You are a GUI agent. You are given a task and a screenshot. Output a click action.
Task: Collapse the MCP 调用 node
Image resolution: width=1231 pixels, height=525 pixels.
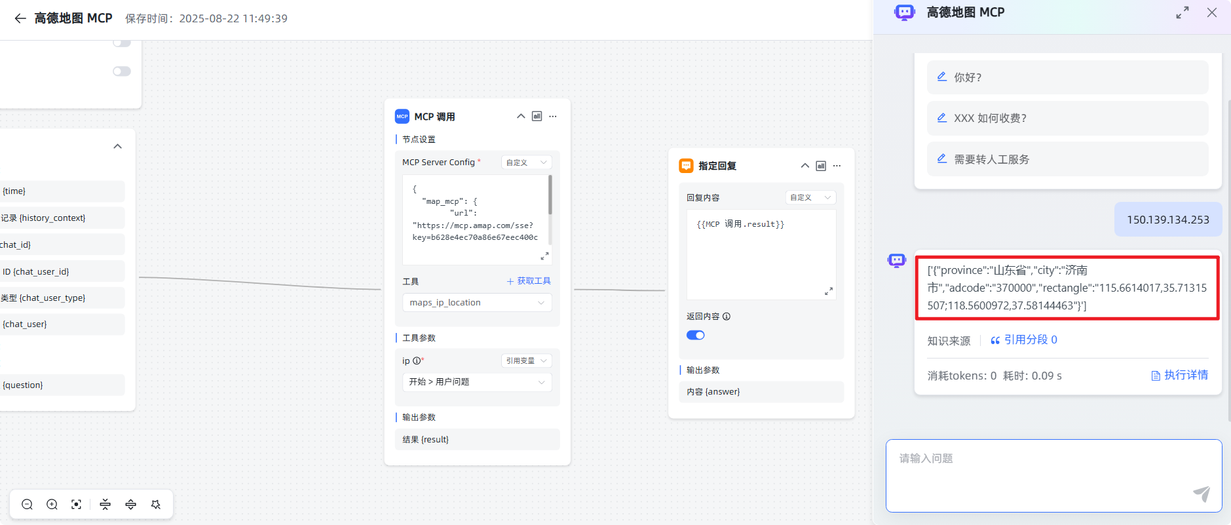coord(521,116)
